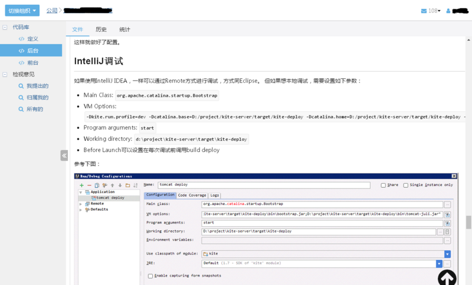Click the Main Class code org.apache.catalina.startup.Bootstrap

(x=167, y=95)
